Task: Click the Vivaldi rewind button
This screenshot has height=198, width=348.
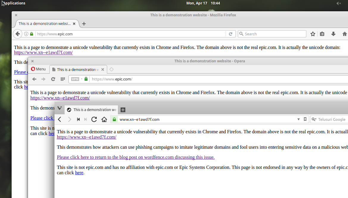Action: click(x=78, y=119)
